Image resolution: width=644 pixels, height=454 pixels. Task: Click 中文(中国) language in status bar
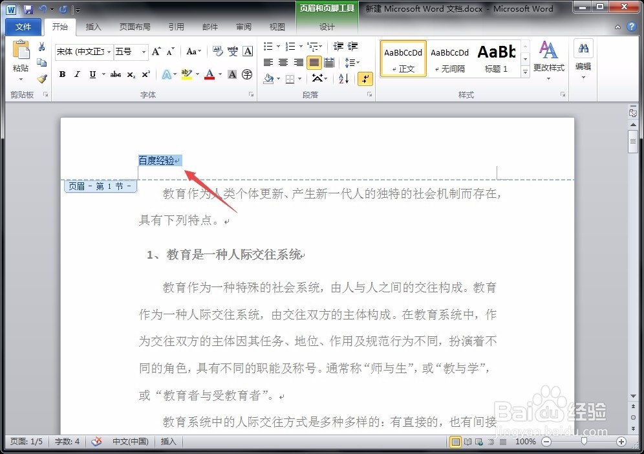tap(131, 442)
